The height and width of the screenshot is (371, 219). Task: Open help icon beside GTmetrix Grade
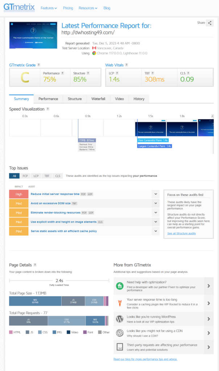[x=38, y=65]
